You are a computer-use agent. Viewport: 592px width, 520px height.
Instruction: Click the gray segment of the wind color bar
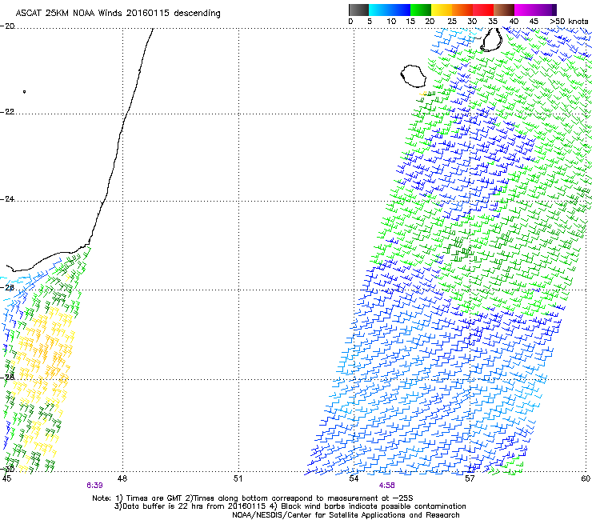pos(358,10)
